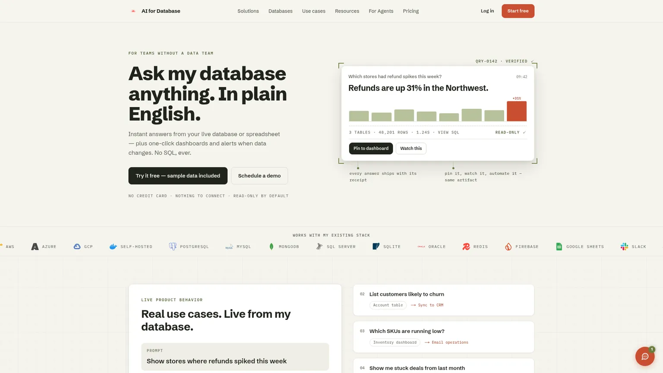This screenshot has width=663, height=373.
Task: Open the Databases menu
Action: coord(281,11)
